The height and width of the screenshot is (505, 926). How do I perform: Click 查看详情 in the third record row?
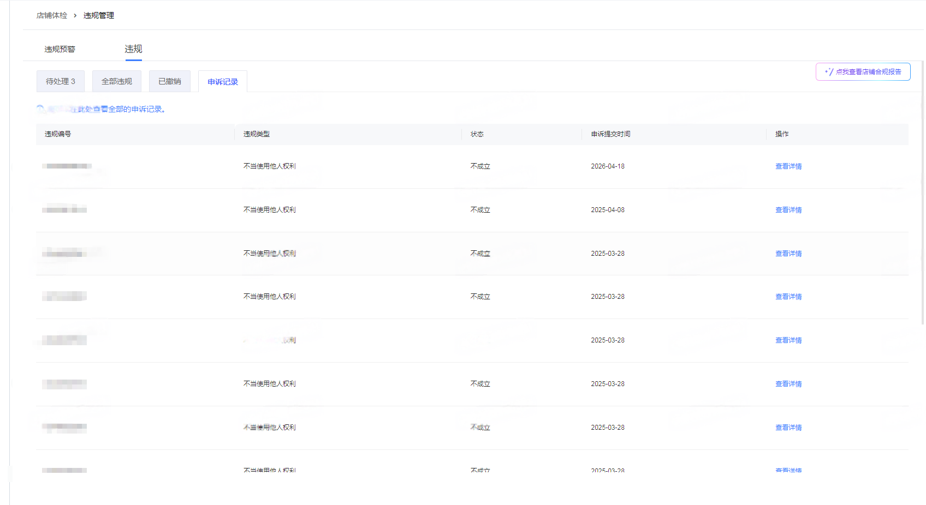coord(788,254)
